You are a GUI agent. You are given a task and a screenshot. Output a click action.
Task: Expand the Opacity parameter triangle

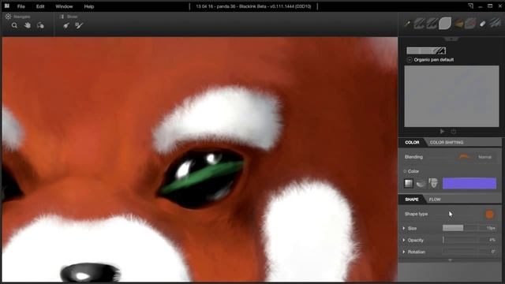pyautogui.click(x=404, y=240)
